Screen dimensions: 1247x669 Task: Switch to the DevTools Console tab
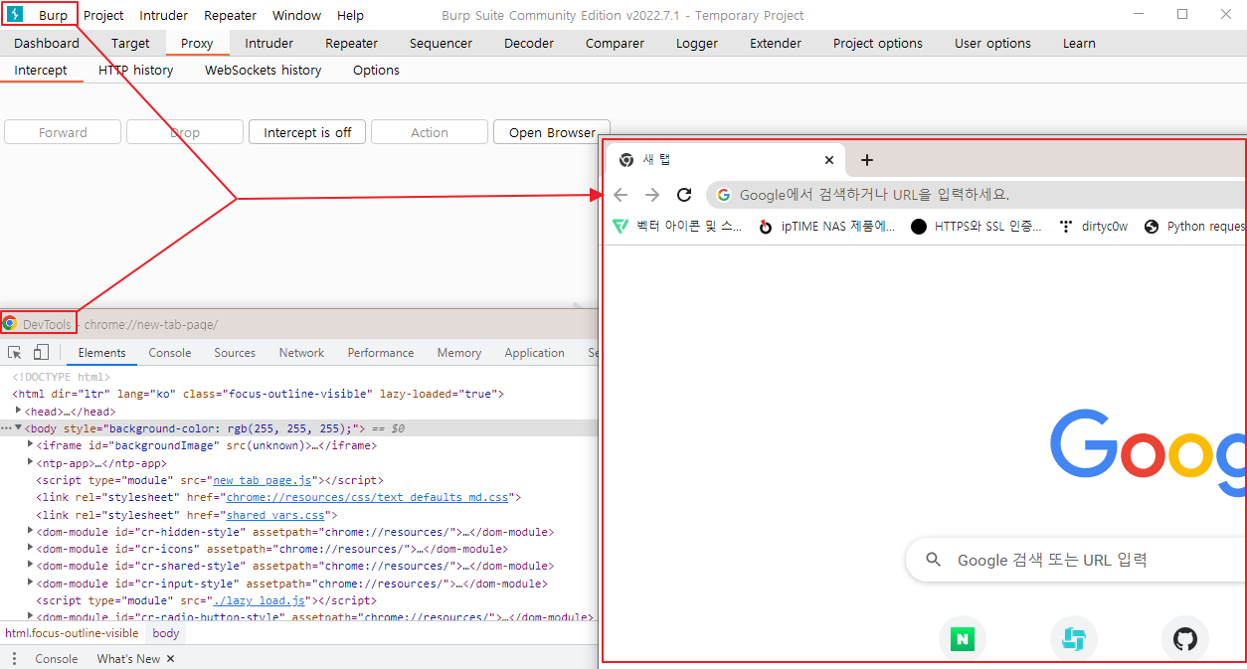(170, 353)
